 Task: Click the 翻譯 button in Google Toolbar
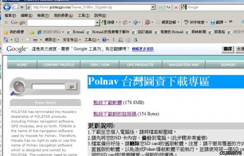[217, 22]
